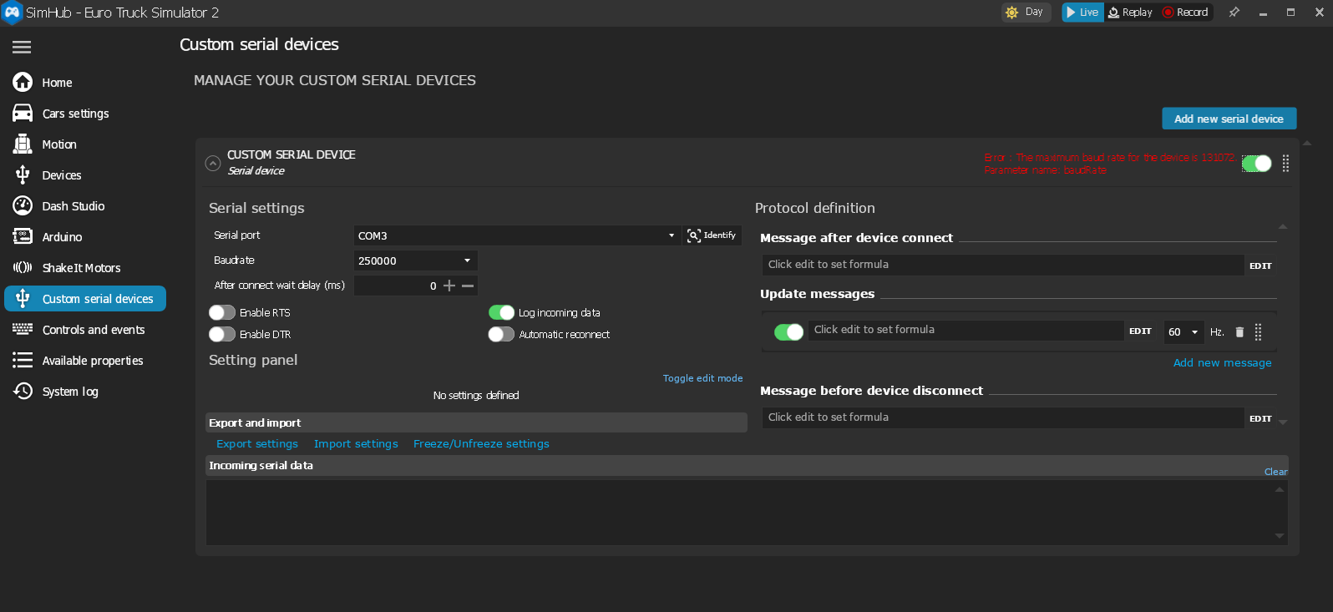Screen dimensions: 1333x612
Task: Open the Baudrate 250000 dropdown
Action: (416, 260)
